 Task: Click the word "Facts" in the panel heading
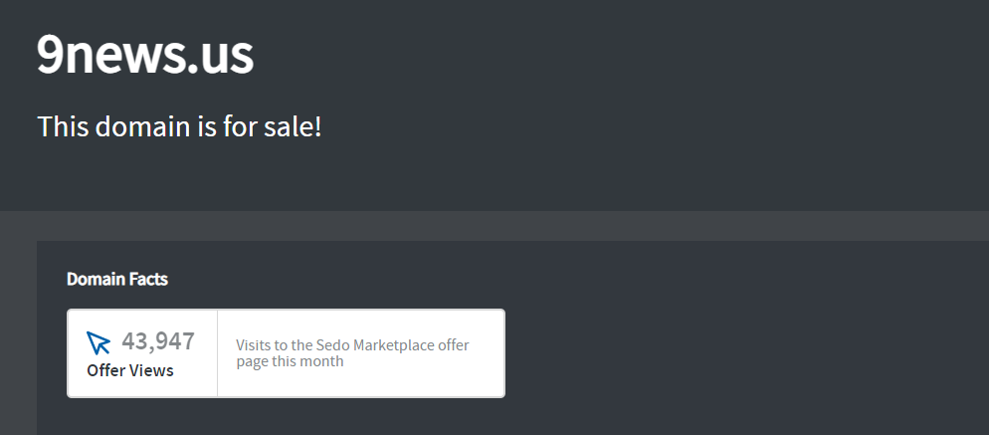pyautogui.click(x=148, y=279)
